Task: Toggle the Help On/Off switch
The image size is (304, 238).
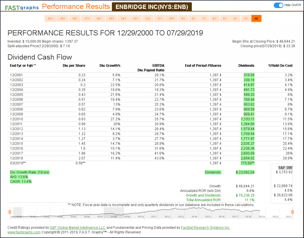Action: coord(278,5)
